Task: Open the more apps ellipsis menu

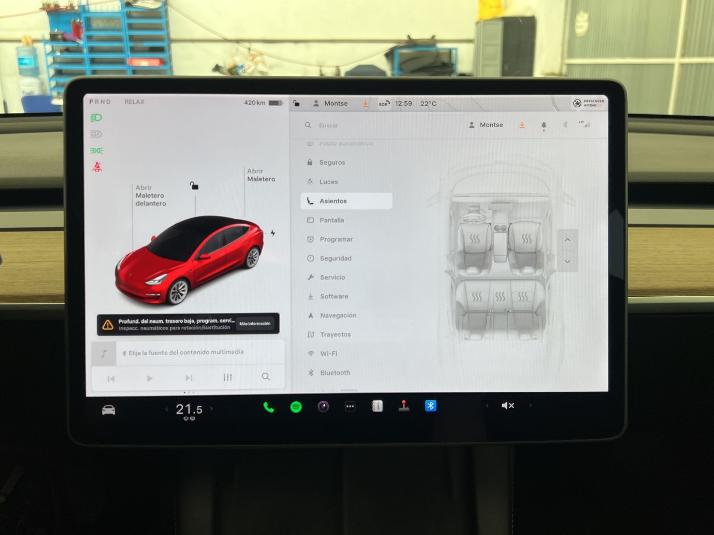Action: (x=350, y=407)
